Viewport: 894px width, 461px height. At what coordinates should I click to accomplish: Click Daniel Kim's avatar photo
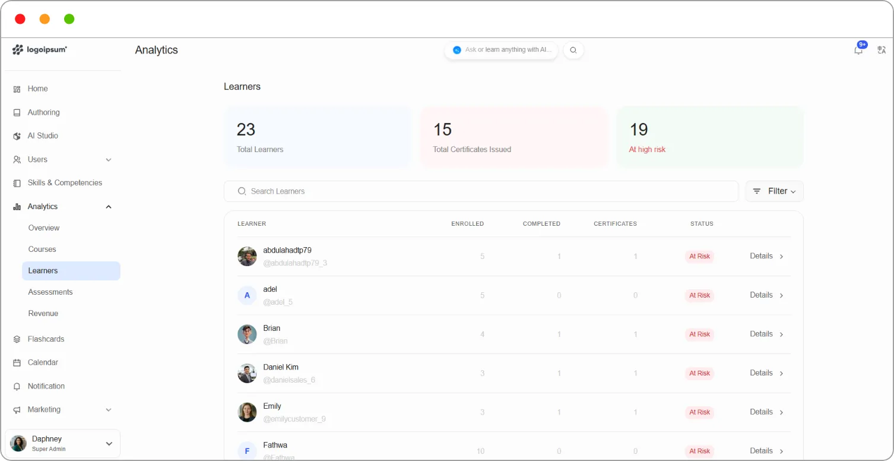pos(247,373)
